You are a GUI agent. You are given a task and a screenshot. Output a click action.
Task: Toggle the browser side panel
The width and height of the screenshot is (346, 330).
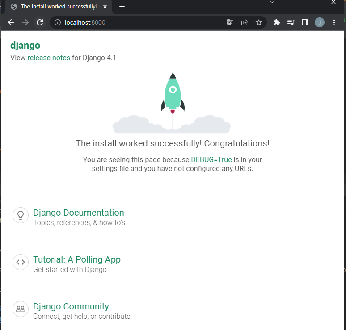[305, 22]
